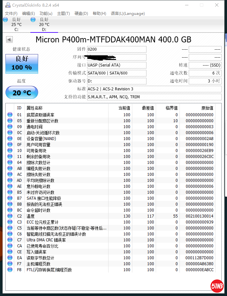Click the 良好 100 % health status button

click(x=22, y=64)
